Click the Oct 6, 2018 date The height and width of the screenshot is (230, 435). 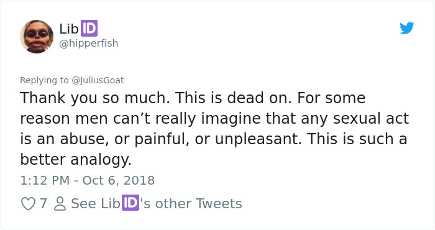pos(119,181)
